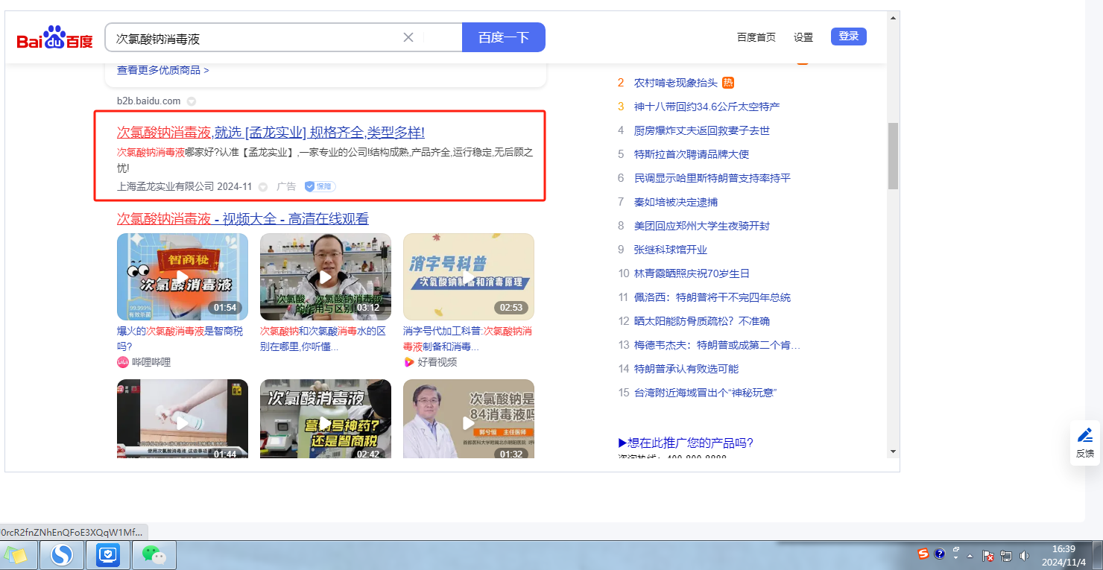Open 百度首页 in the top navigation

point(756,37)
